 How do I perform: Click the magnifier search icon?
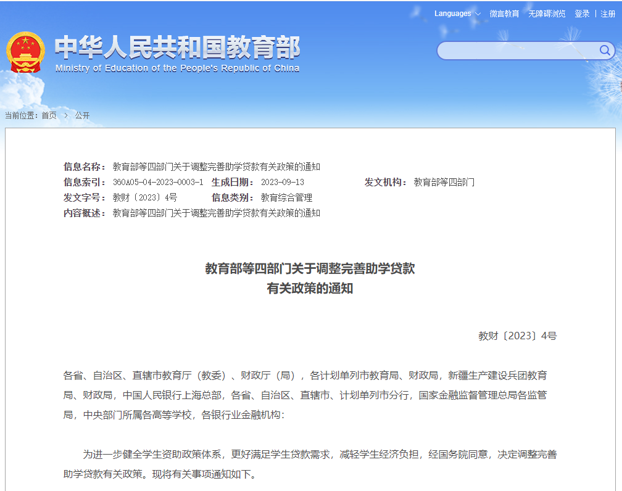pos(605,50)
